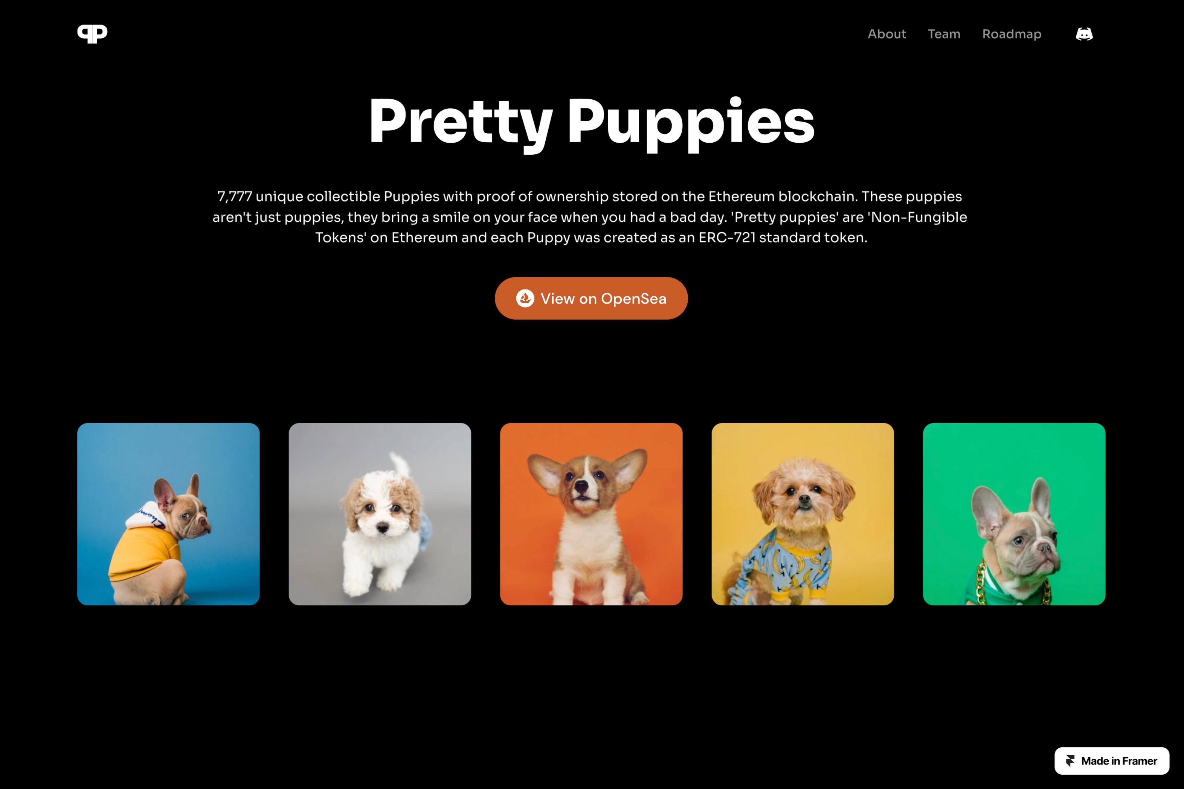Open the Discord icon link

1084,34
